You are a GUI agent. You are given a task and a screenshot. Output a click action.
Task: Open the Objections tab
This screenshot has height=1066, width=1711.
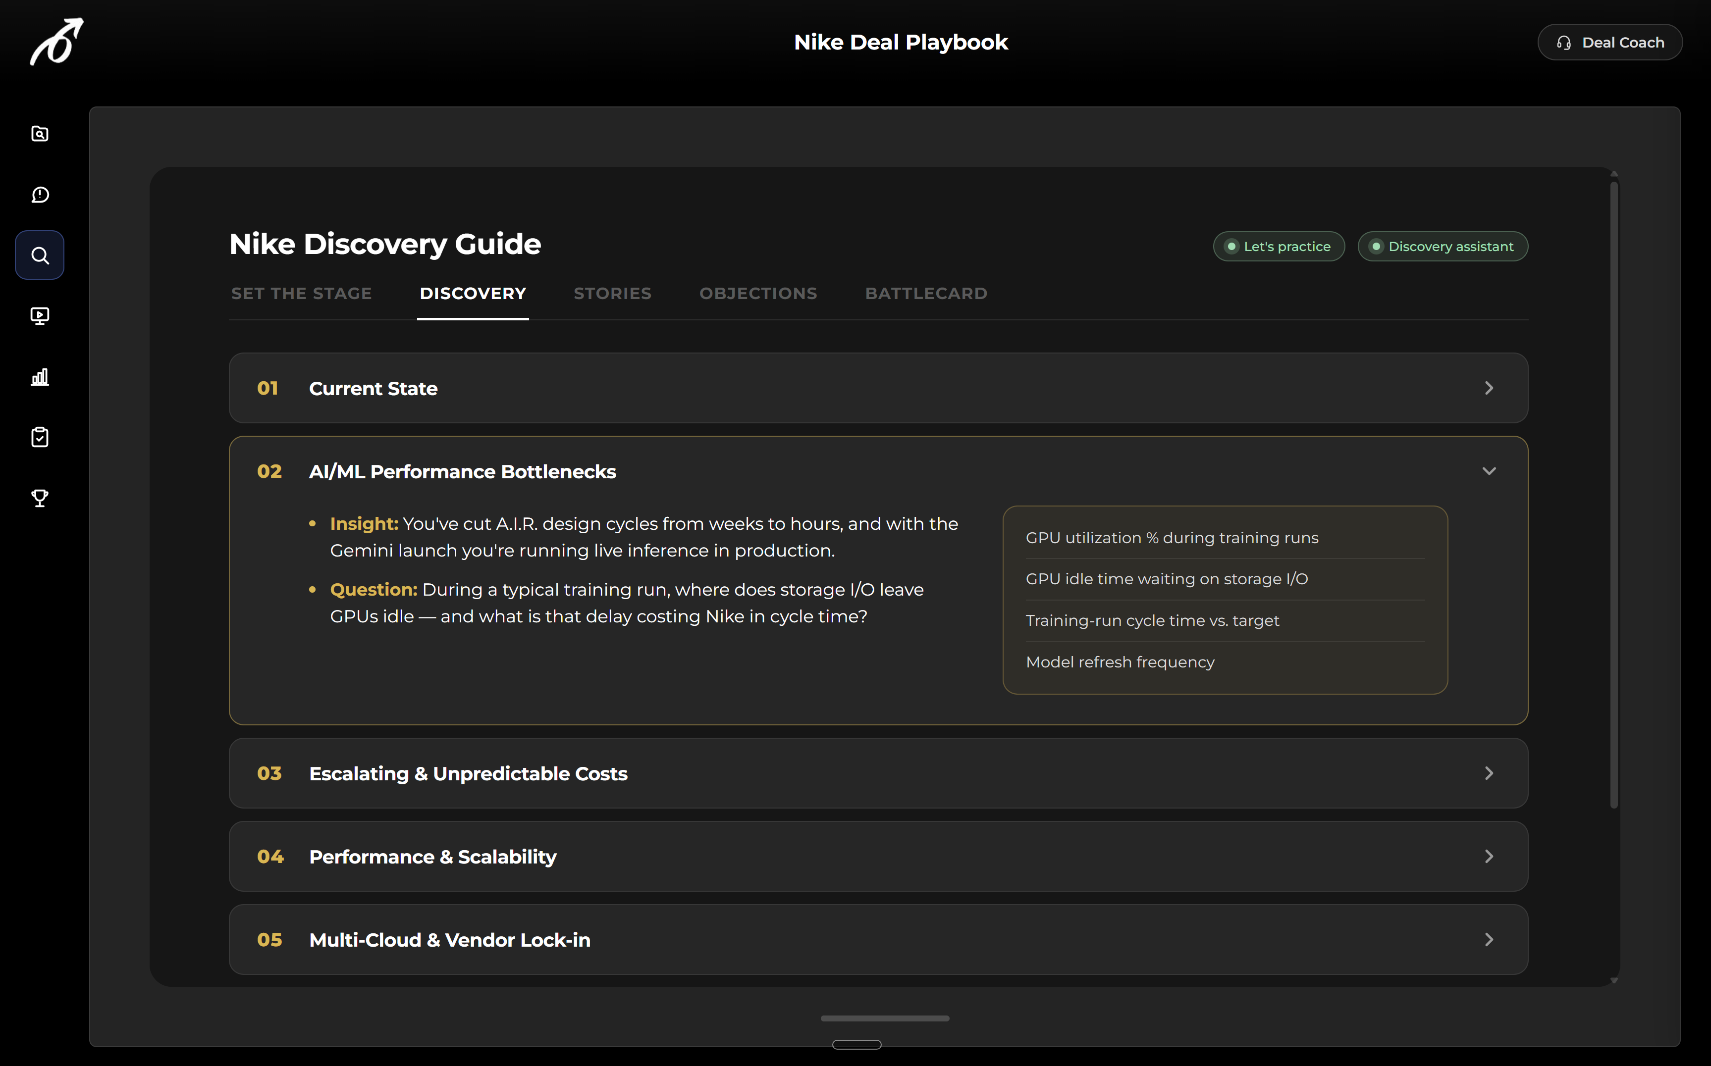click(x=758, y=293)
